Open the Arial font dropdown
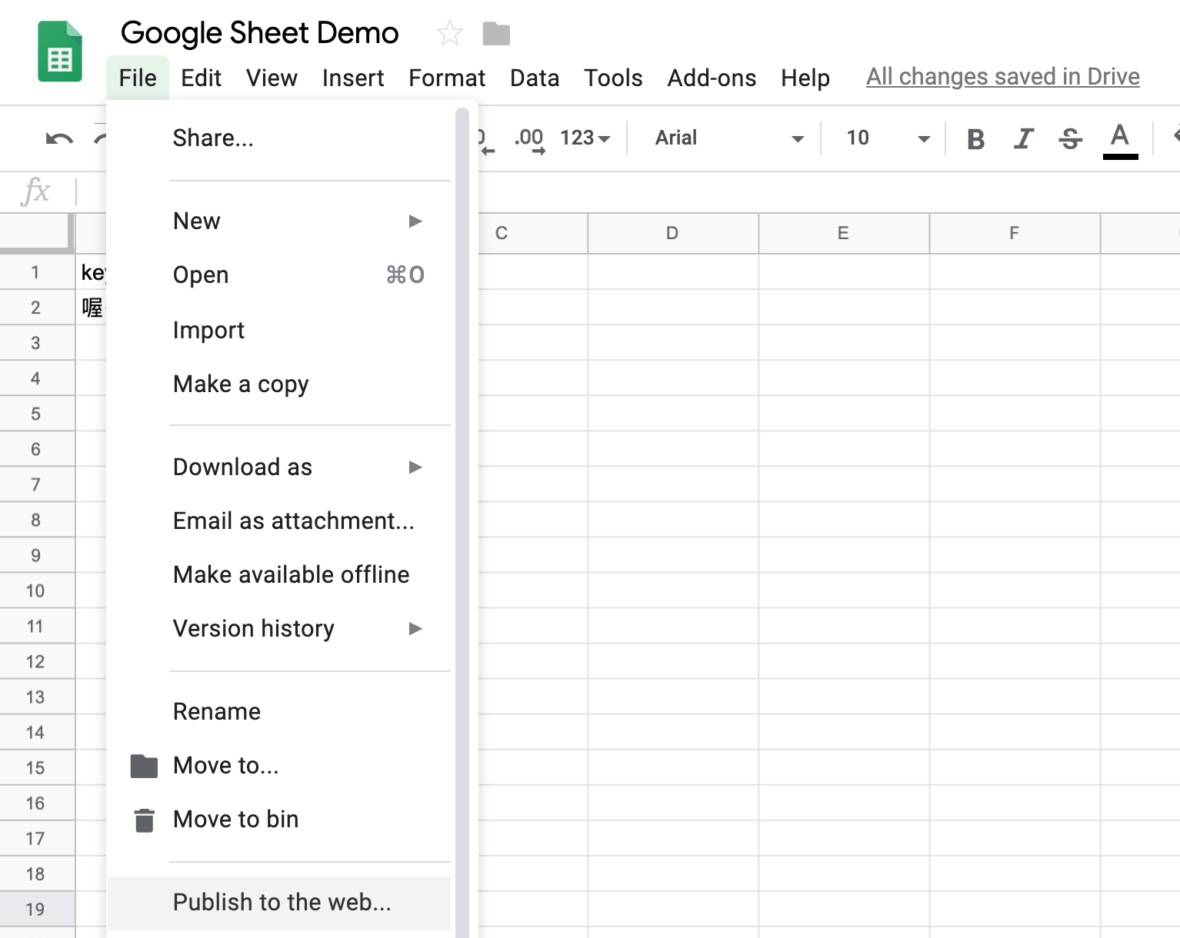 click(x=729, y=138)
